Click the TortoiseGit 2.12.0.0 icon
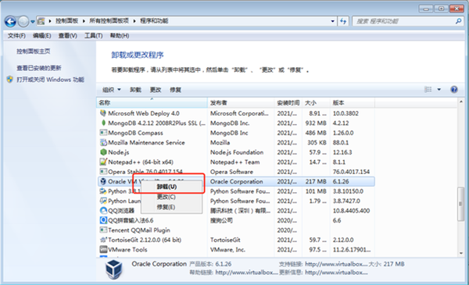The height and width of the screenshot is (285, 469). [103, 240]
